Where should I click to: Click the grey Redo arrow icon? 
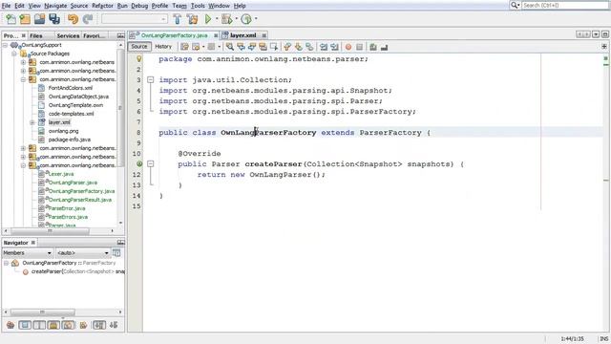[x=88, y=19]
